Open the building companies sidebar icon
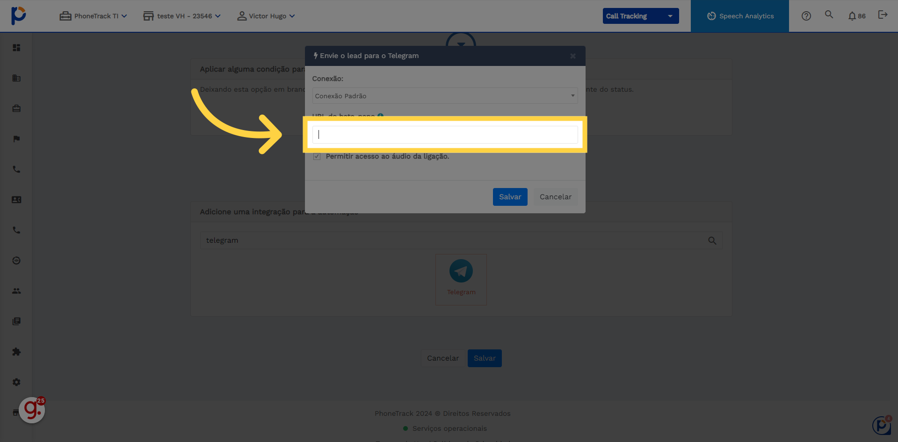This screenshot has height=442, width=898. click(x=16, y=78)
